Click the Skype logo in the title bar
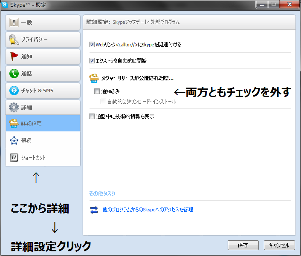The image size is (301, 256). click(x=5, y=5)
